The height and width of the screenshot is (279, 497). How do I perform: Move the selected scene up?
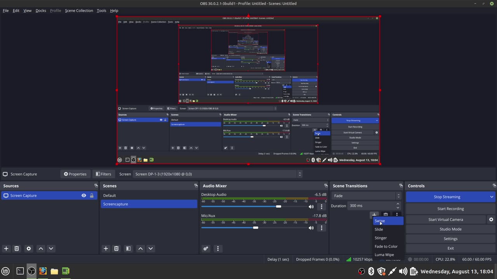click(x=141, y=248)
